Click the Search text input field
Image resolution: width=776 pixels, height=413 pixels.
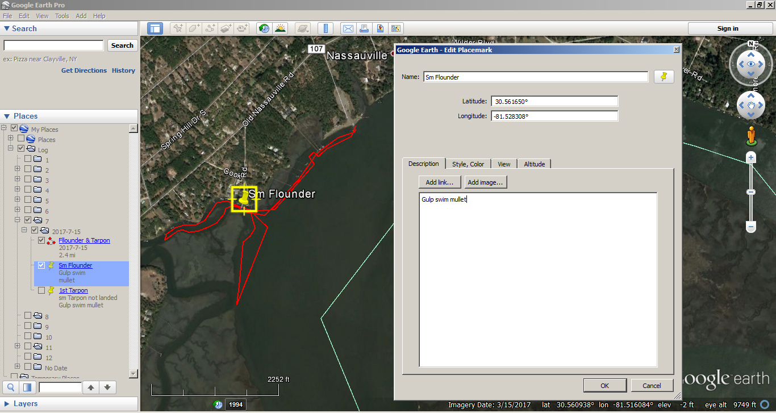[53, 45]
